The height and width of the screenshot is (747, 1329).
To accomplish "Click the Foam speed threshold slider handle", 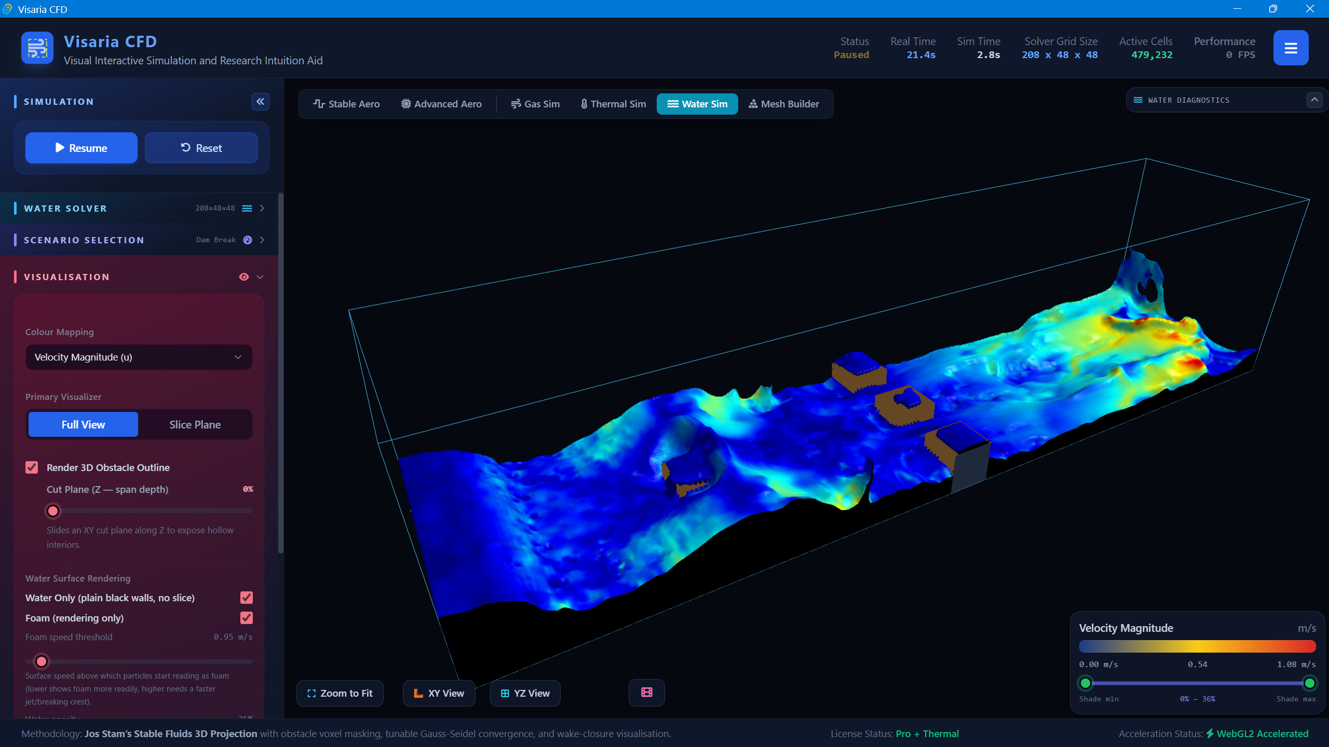I will (42, 661).
